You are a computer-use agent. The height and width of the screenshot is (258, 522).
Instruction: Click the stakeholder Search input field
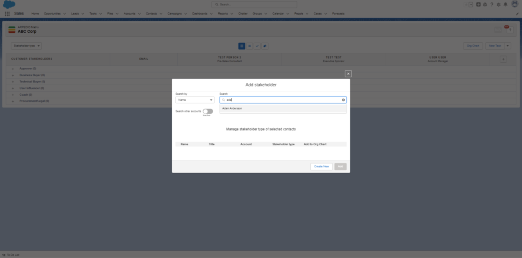tap(283, 100)
